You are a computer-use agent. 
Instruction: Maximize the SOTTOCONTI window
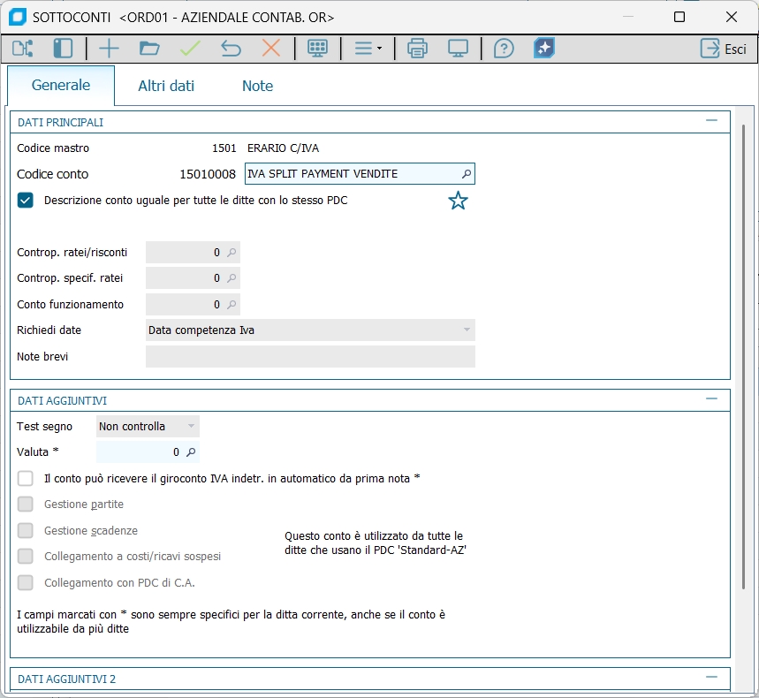click(x=679, y=17)
